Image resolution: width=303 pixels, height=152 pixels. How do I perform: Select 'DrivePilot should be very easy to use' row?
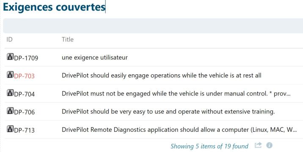click(154, 111)
